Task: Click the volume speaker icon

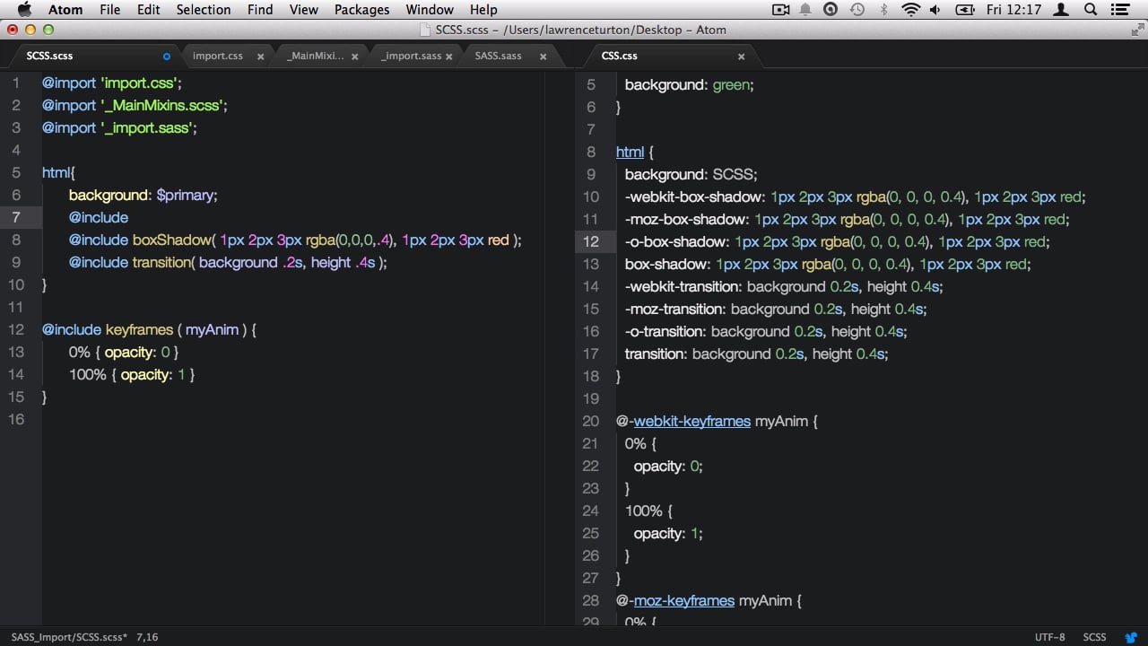Action: [936, 10]
